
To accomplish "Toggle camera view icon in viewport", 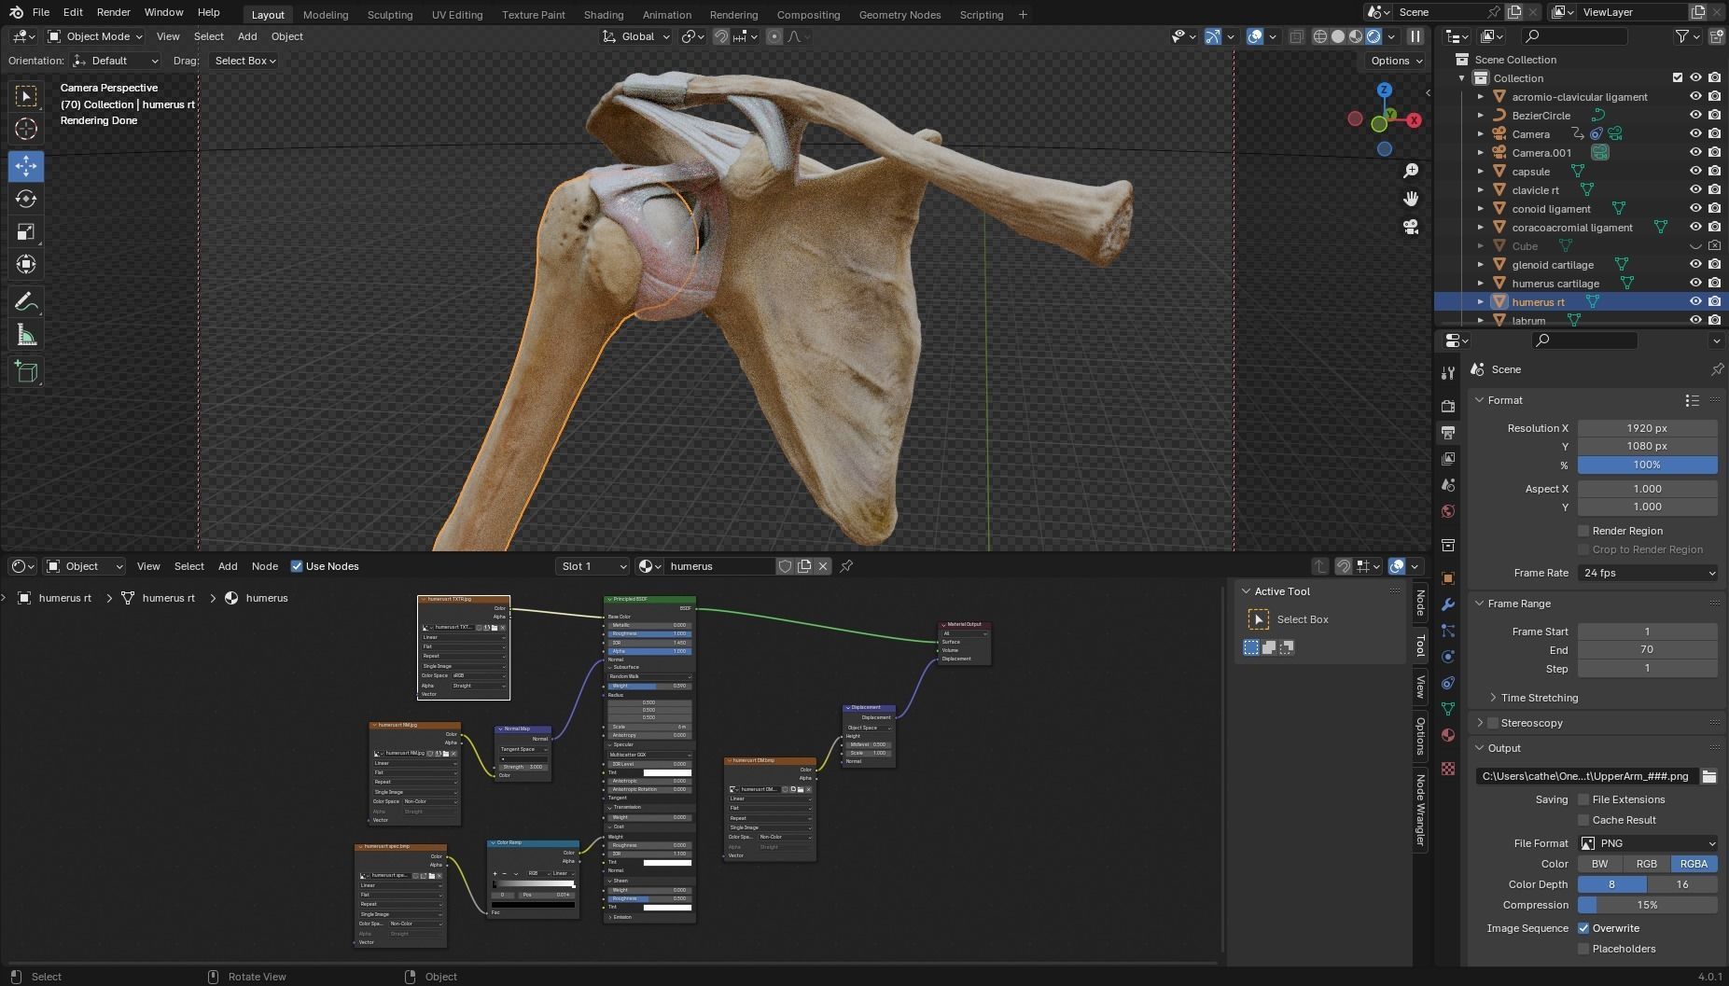I will (1411, 227).
